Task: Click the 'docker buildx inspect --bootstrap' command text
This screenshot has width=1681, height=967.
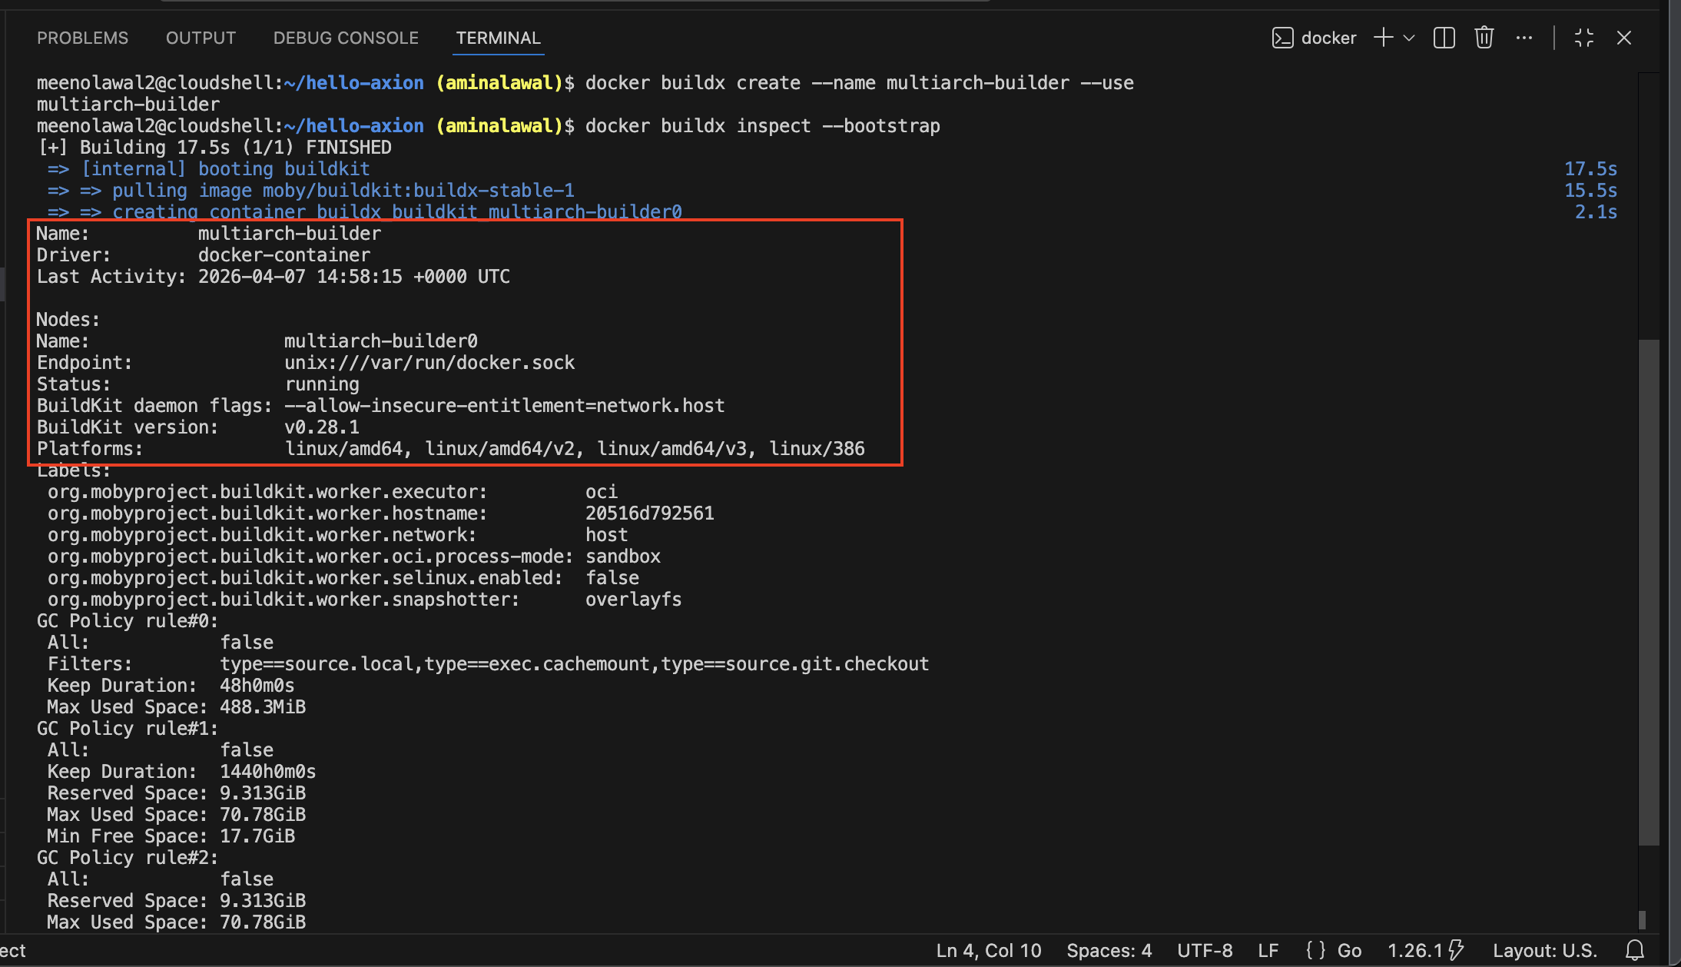Action: click(x=763, y=126)
